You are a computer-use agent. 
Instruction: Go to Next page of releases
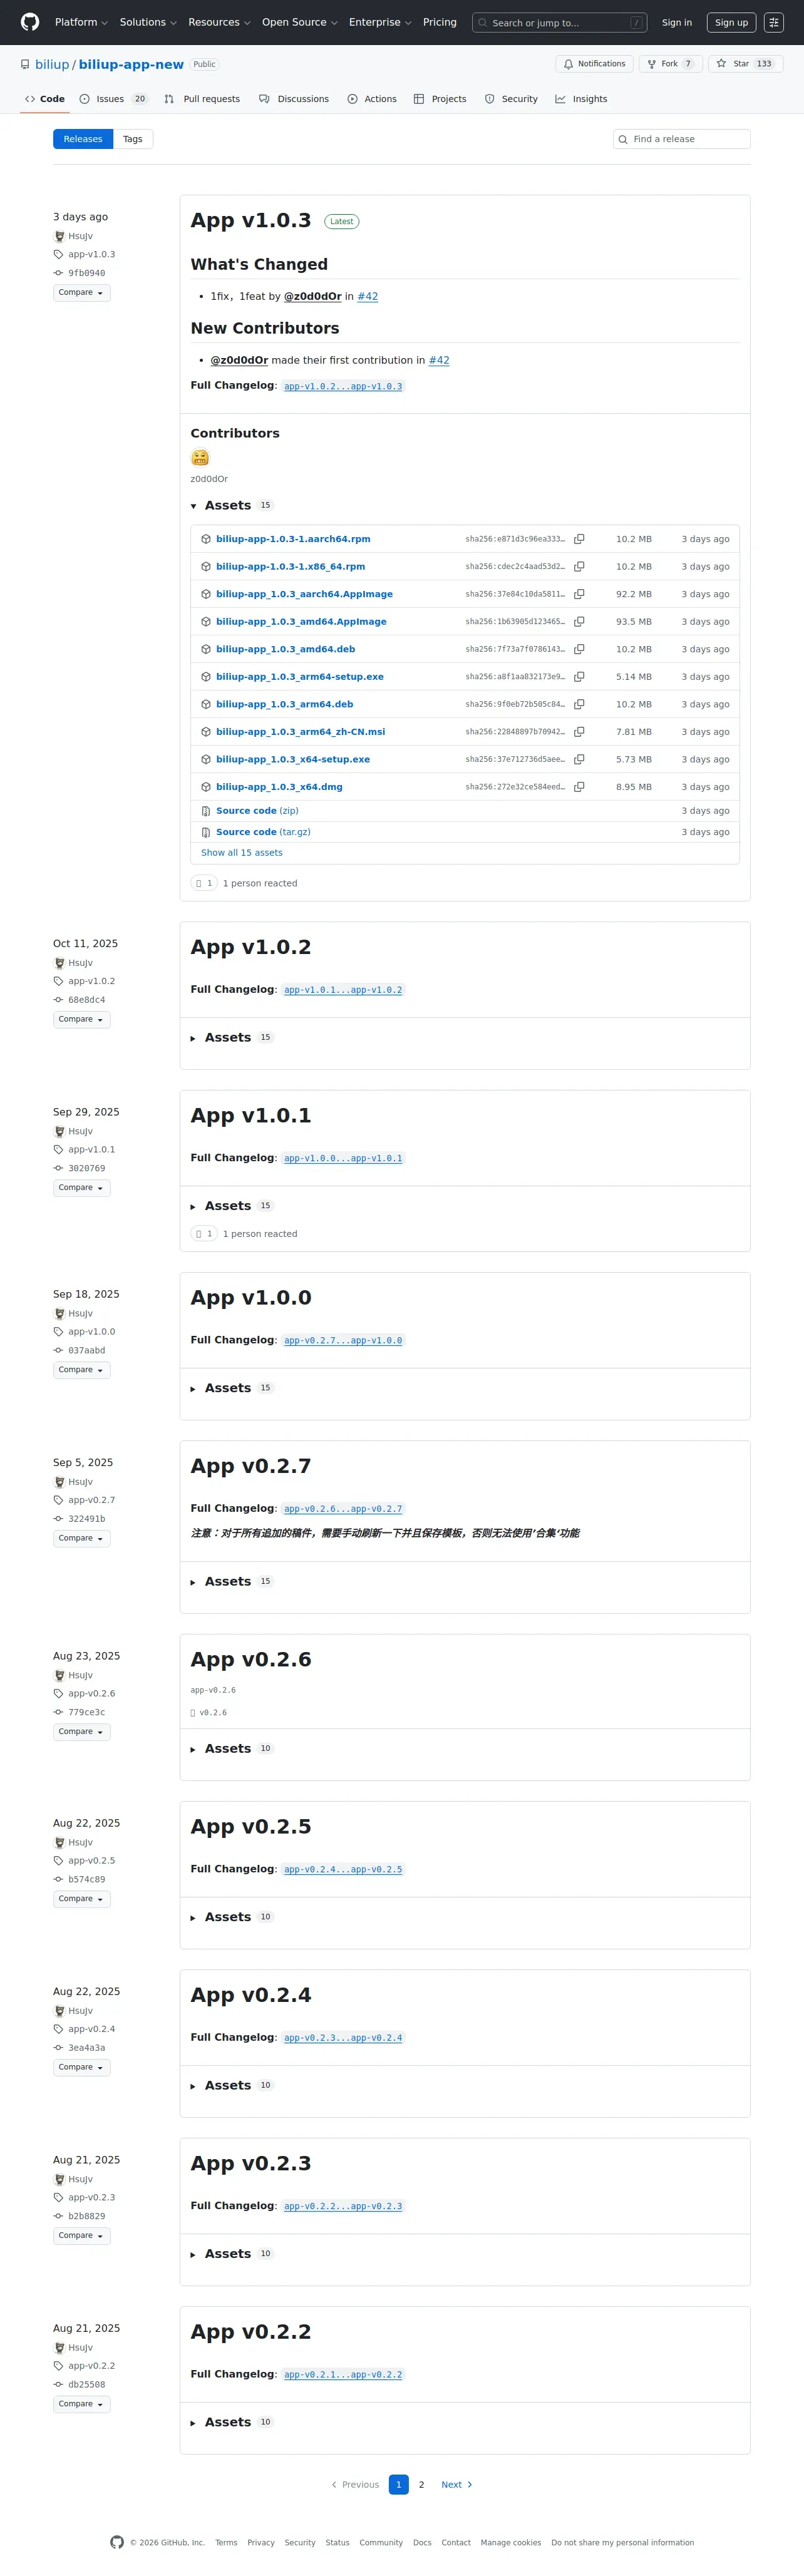pyautogui.click(x=456, y=2485)
